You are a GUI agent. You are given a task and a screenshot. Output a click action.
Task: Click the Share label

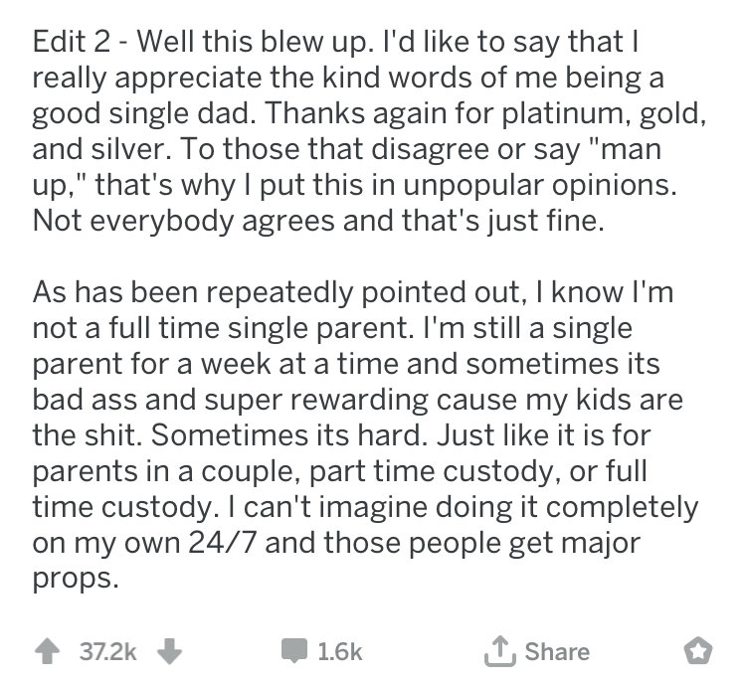pos(557,651)
